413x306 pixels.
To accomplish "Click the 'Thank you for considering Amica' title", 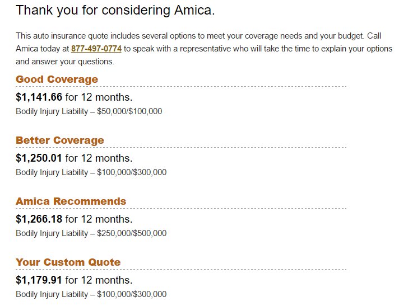I will point(115,11).
